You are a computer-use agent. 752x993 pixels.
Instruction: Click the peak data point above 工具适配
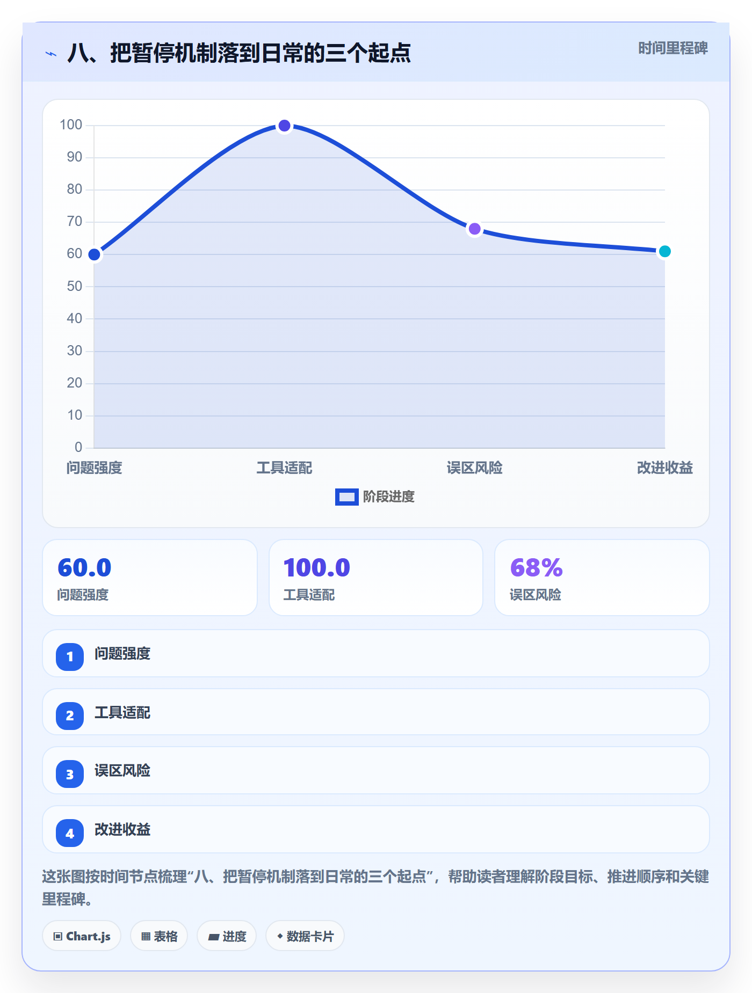click(285, 126)
